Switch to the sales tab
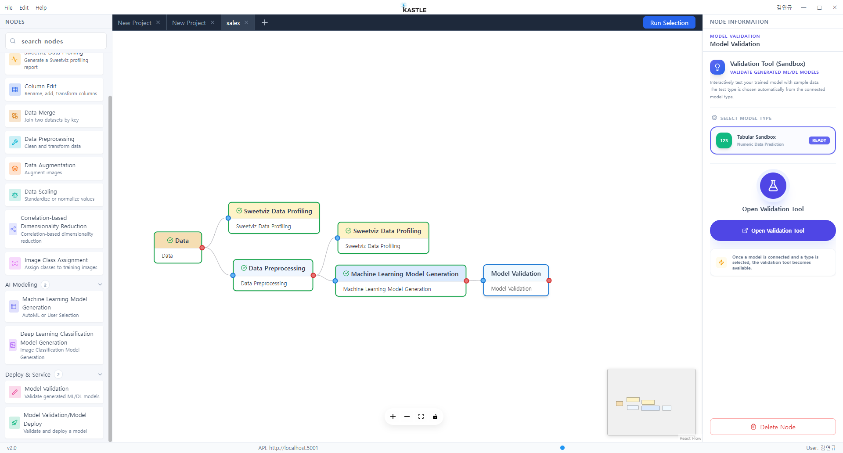The width and height of the screenshot is (843, 453). (233, 23)
